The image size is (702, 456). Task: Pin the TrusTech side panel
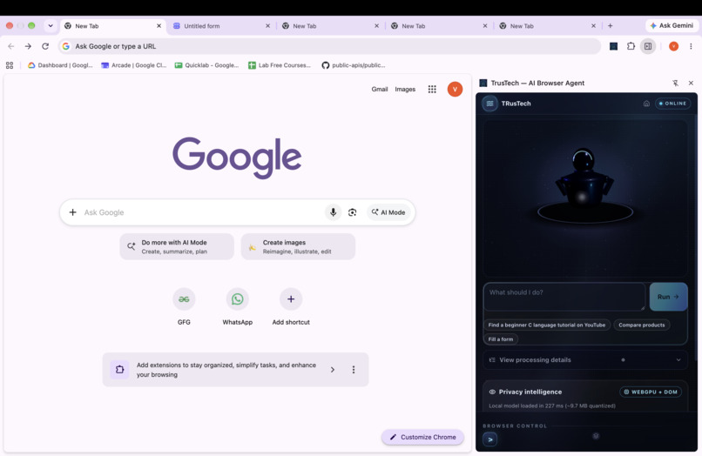point(675,83)
